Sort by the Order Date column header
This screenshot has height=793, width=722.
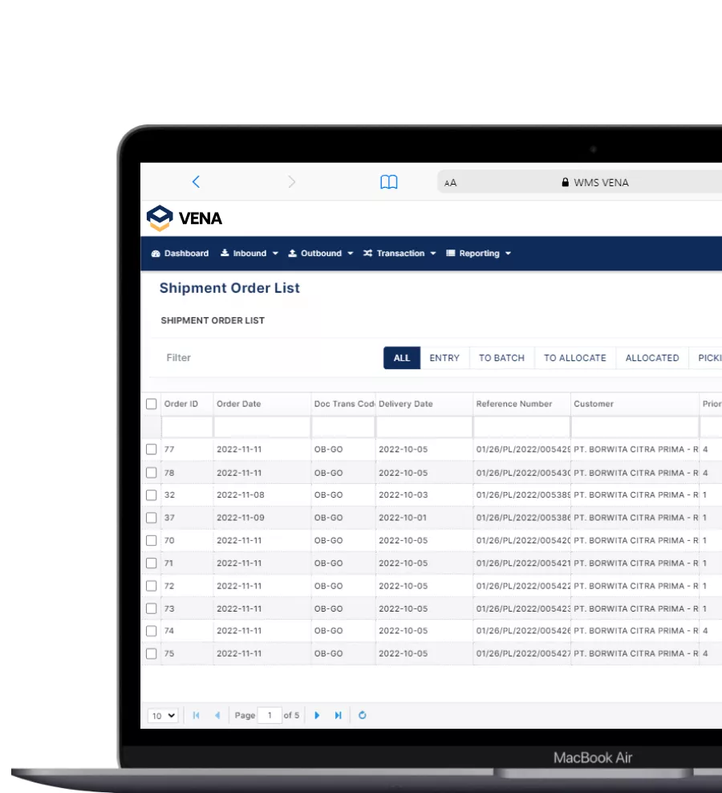tap(239, 404)
